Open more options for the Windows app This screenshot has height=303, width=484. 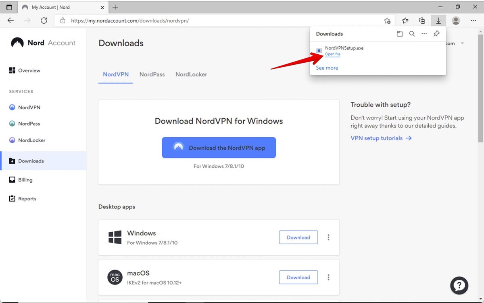point(328,237)
